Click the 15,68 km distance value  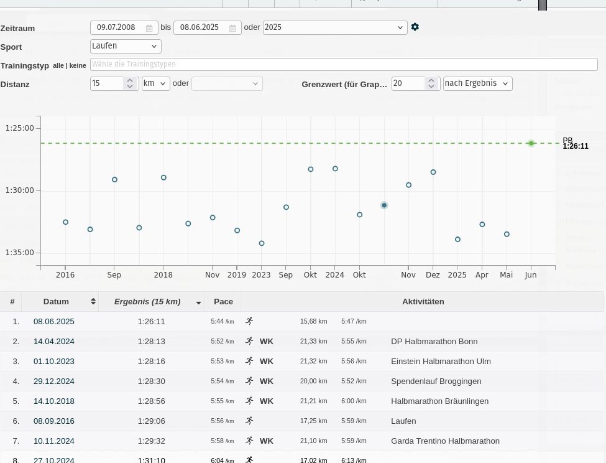pyautogui.click(x=313, y=322)
